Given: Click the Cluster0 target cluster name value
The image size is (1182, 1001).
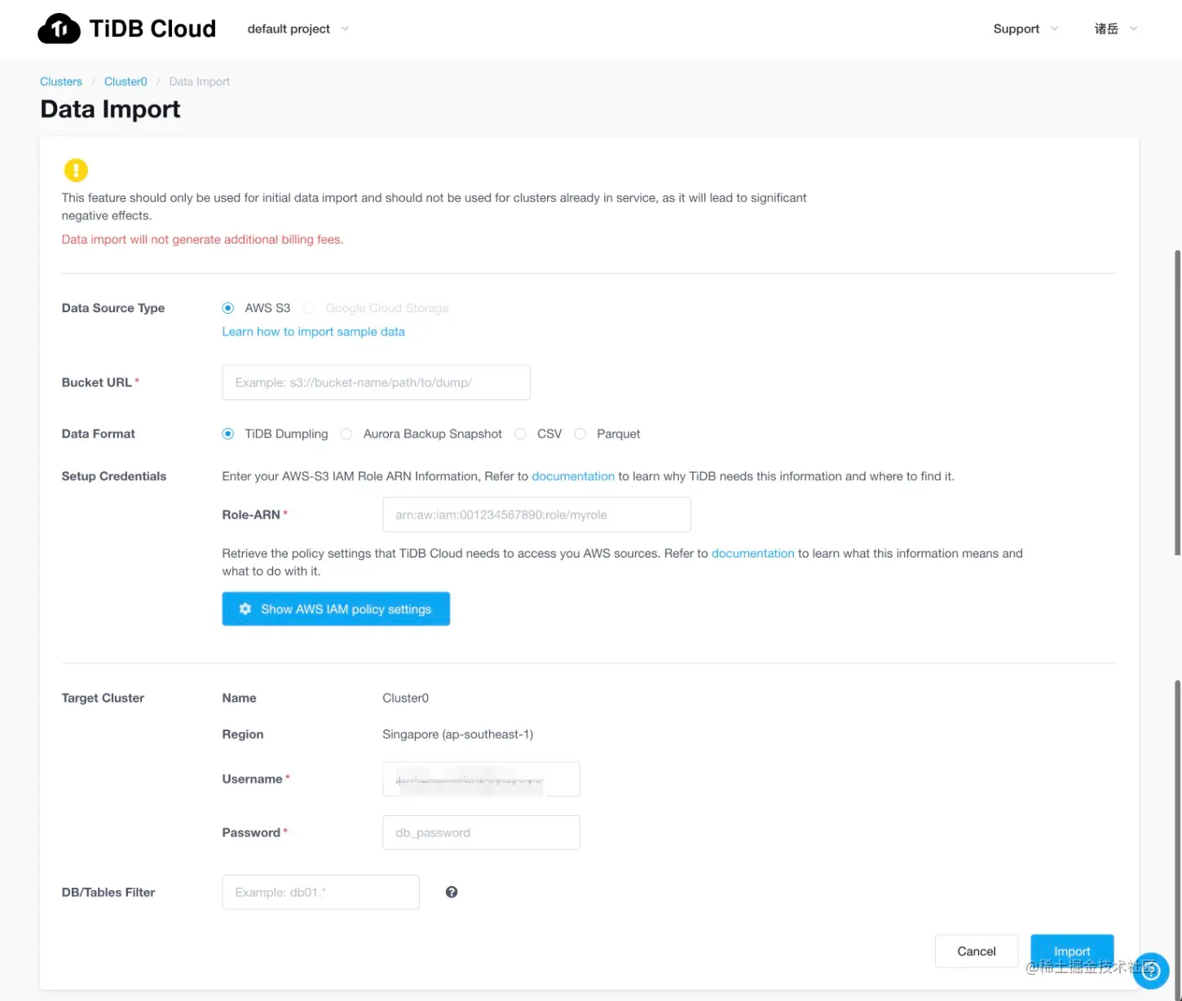Looking at the screenshot, I should tap(405, 698).
